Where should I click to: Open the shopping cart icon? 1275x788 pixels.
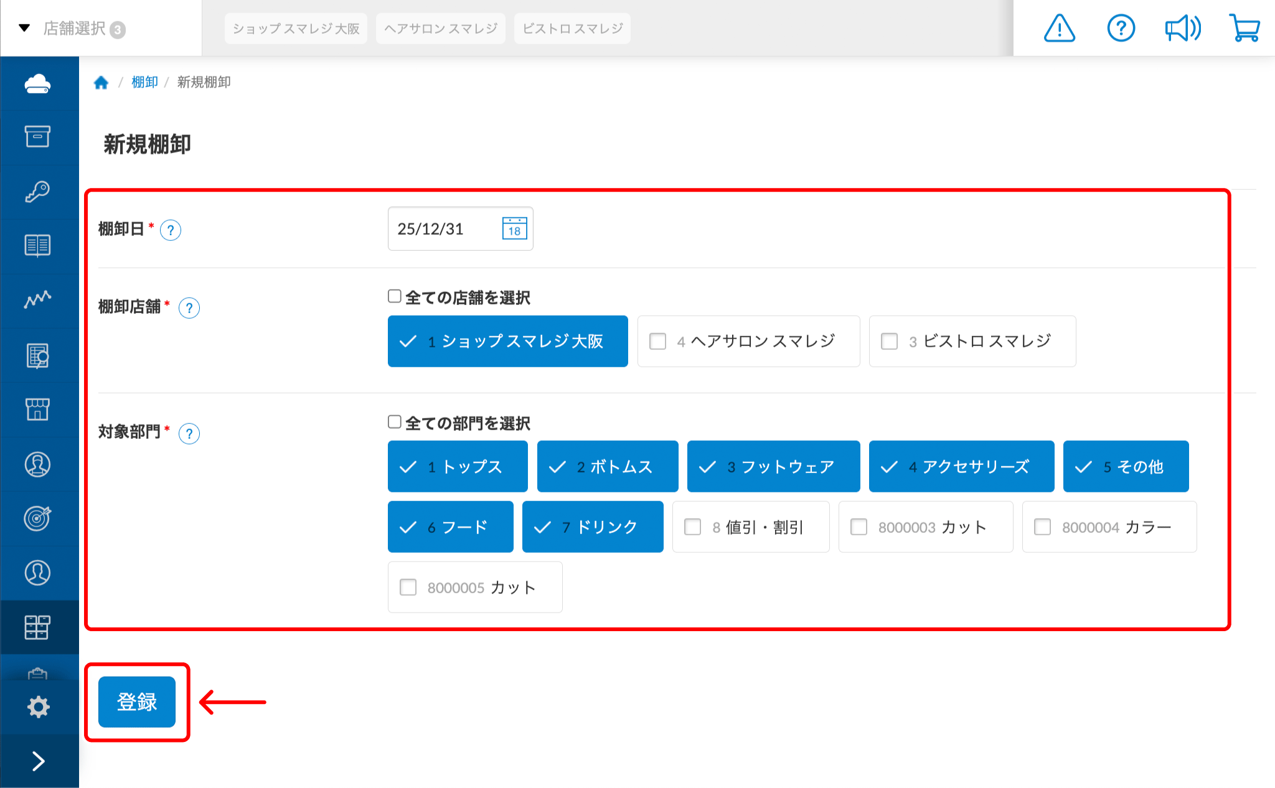tap(1244, 29)
